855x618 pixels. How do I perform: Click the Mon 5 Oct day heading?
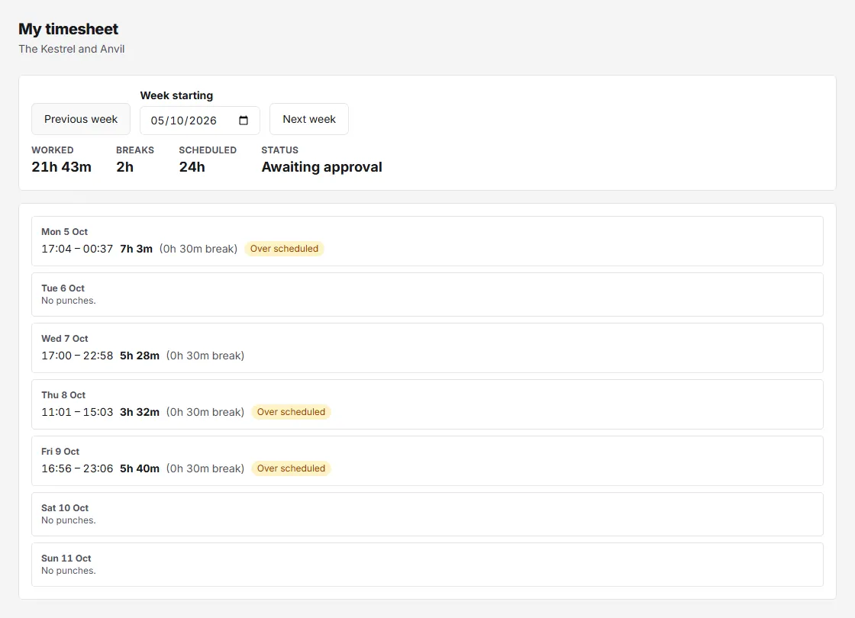point(64,232)
